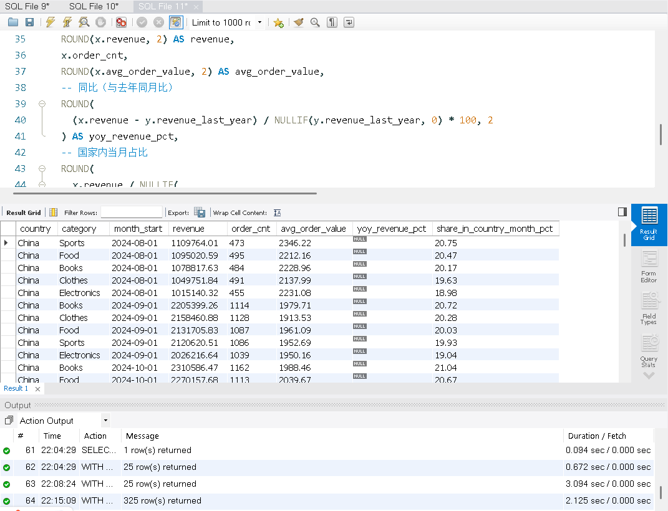
Task: Add query to favorites star icon
Action: [278, 22]
